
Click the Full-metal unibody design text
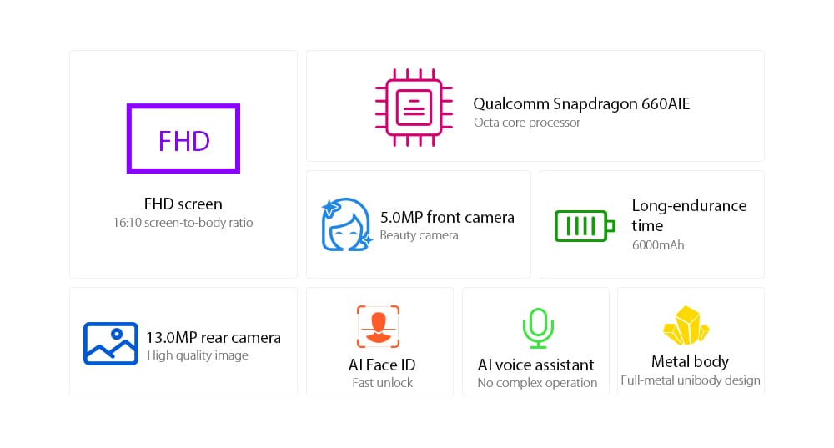(x=691, y=380)
